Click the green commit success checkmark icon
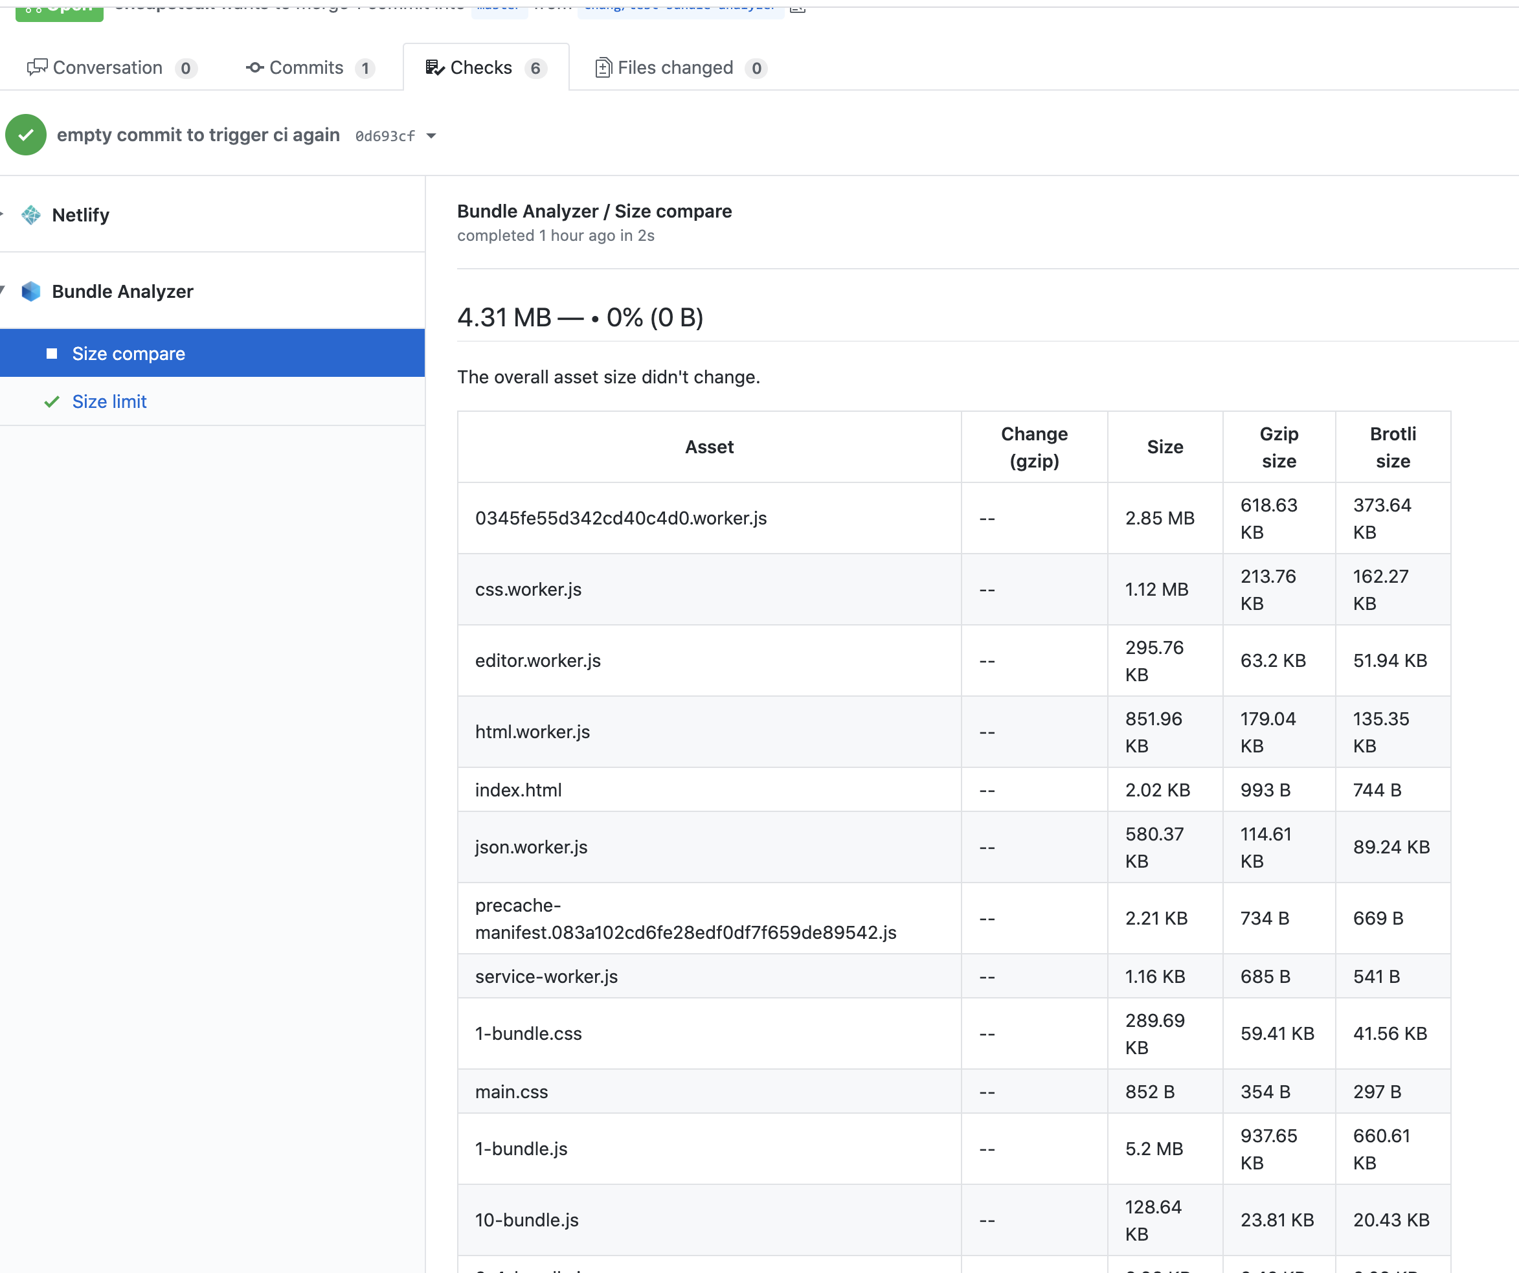The height and width of the screenshot is (1273, 1519). click(26, 135)
